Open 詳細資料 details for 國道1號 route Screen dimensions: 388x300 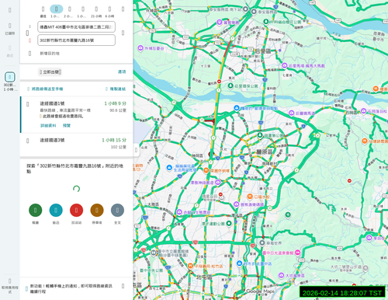(x=48, y=125)
